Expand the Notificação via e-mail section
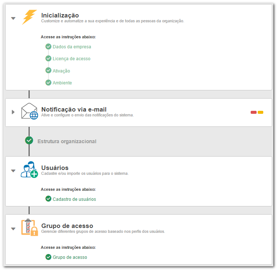277x270 pixels. (13, 112)
